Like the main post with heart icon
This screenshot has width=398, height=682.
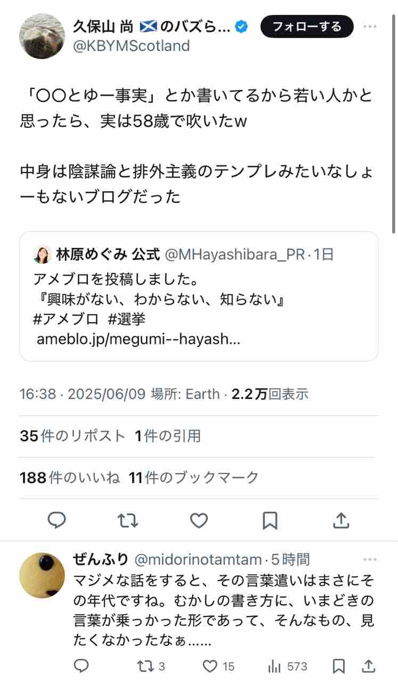[199, 519]
